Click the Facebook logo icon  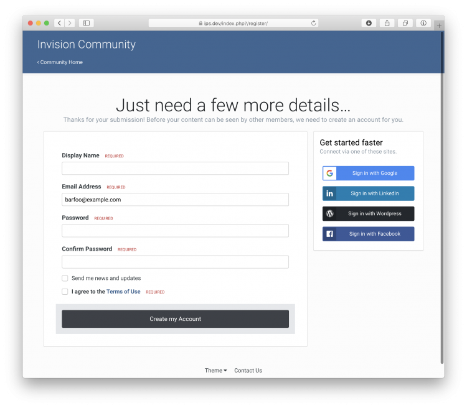[x=329, y=234]
